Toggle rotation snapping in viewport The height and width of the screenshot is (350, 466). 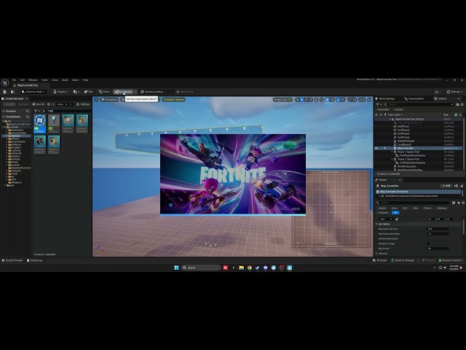(x=338, y=100)
